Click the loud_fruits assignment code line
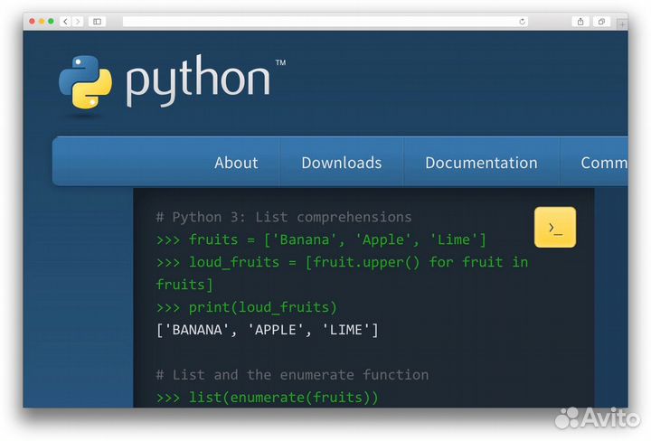 point(342,262)
